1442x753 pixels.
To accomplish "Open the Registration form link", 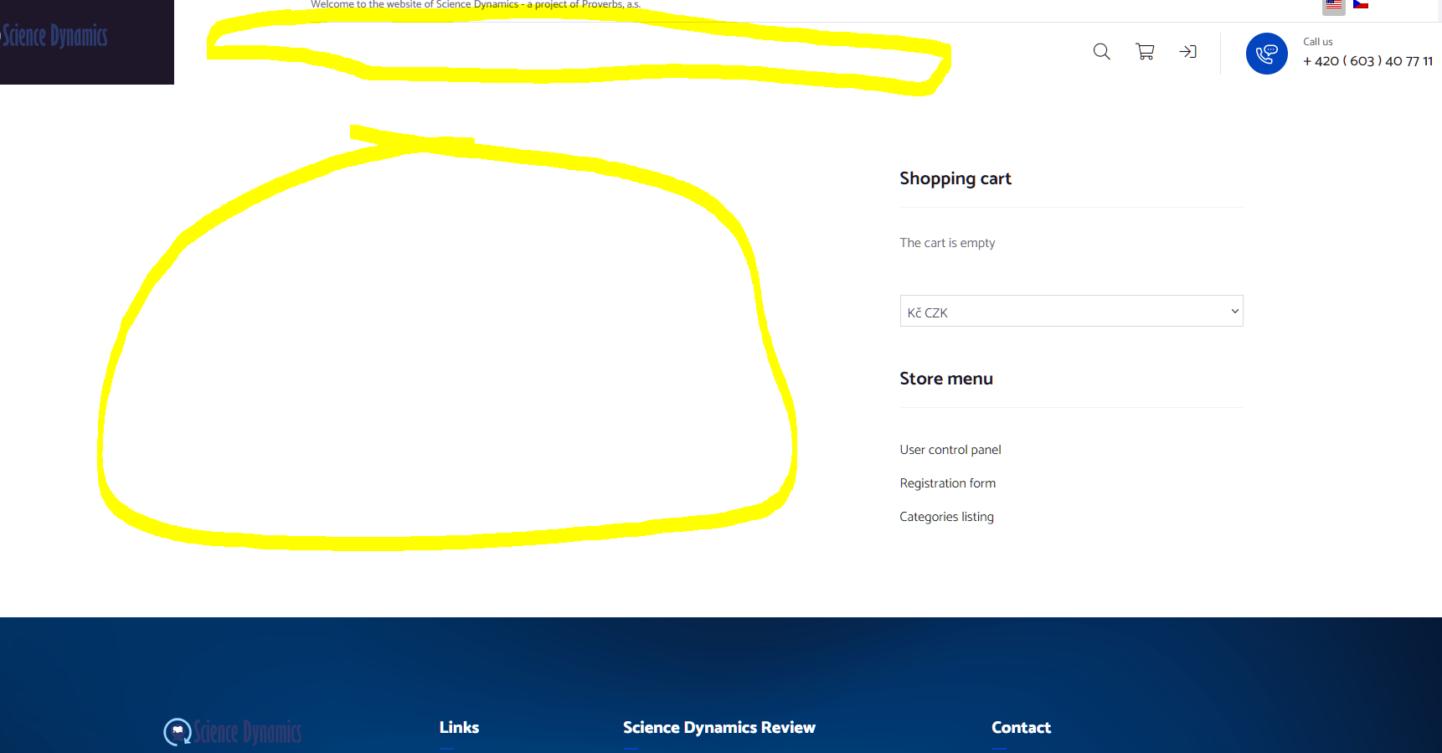I will click(x=948, y=483).
